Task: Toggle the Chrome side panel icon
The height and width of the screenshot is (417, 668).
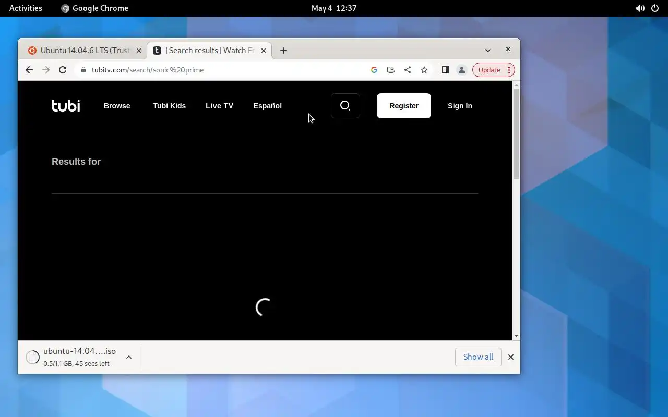Action: (x=445, y=70)
